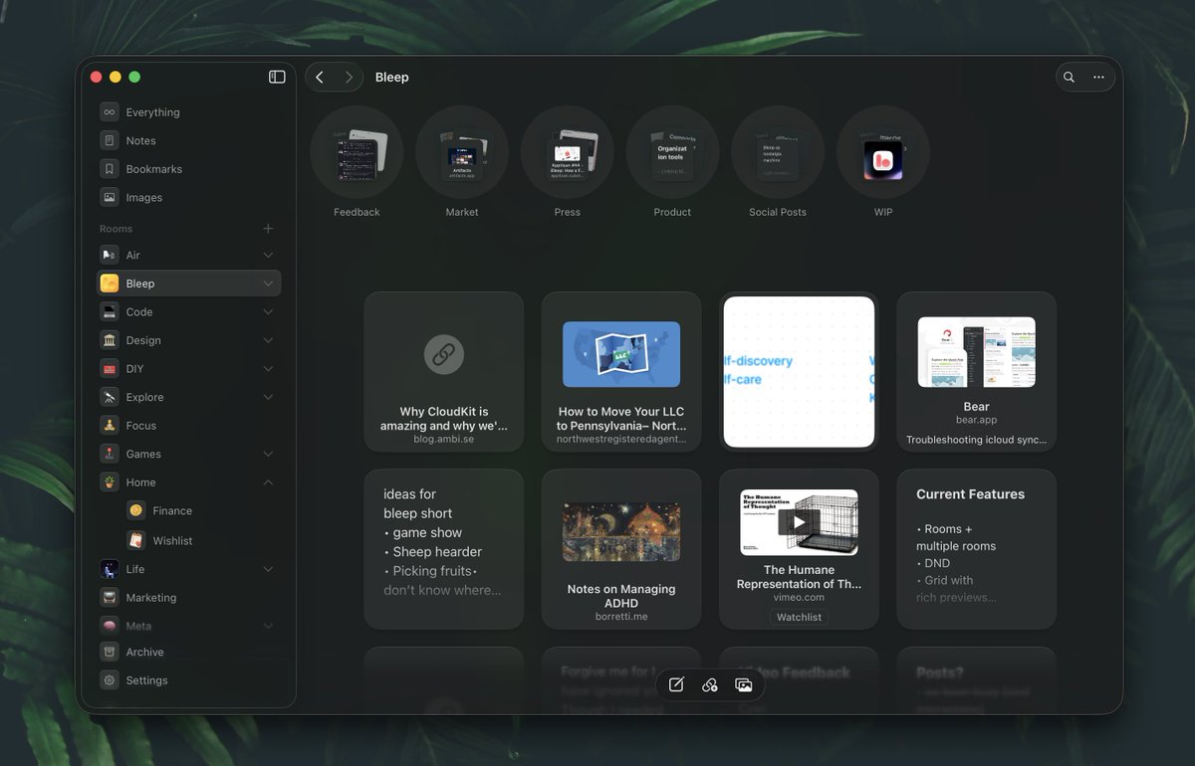Toggle the sidebar panel icon
The width and height of the screenshot is (1195, 766).
277,77
